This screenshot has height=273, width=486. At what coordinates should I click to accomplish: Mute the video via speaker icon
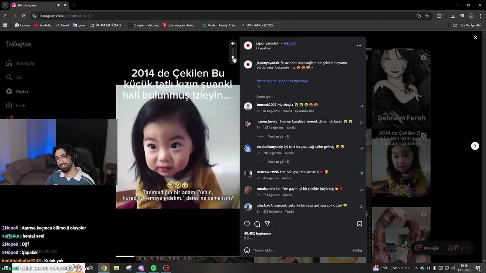[x=233, y=44]
